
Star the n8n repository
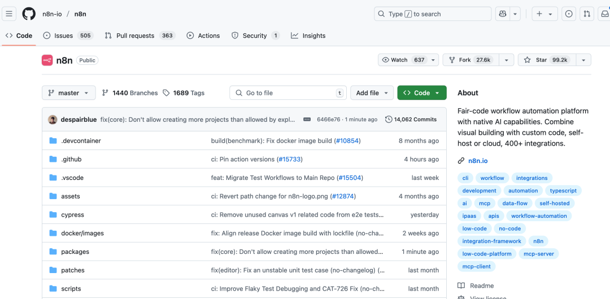(x=546, y=60)
